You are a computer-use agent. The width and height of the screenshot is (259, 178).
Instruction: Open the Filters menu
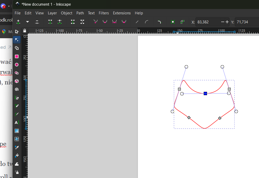(104, 13)
